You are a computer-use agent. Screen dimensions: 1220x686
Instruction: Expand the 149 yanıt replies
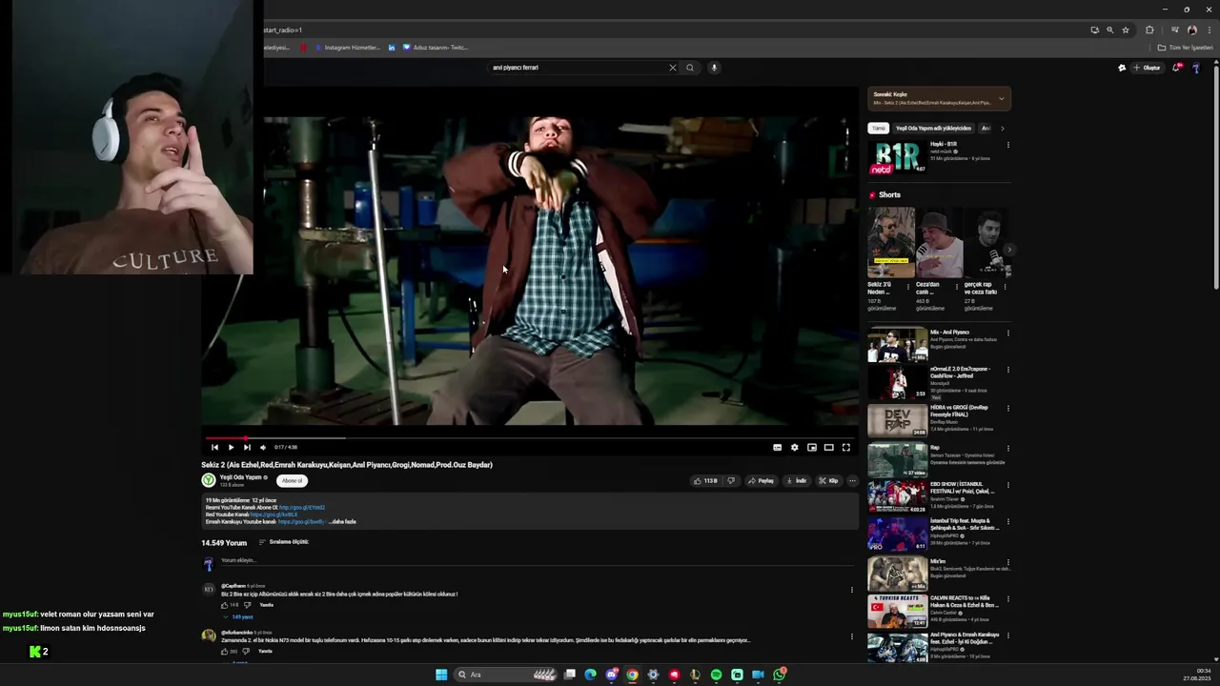click(x=238, y=617)
